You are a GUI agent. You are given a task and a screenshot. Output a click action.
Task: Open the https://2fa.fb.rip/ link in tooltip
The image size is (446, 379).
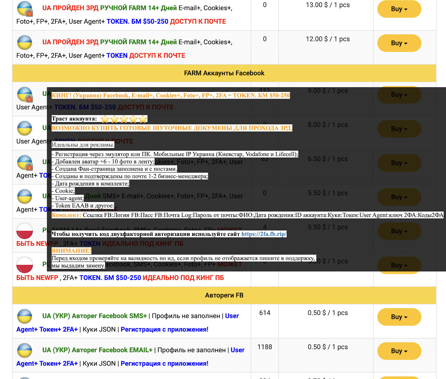[x=264, y=234]
